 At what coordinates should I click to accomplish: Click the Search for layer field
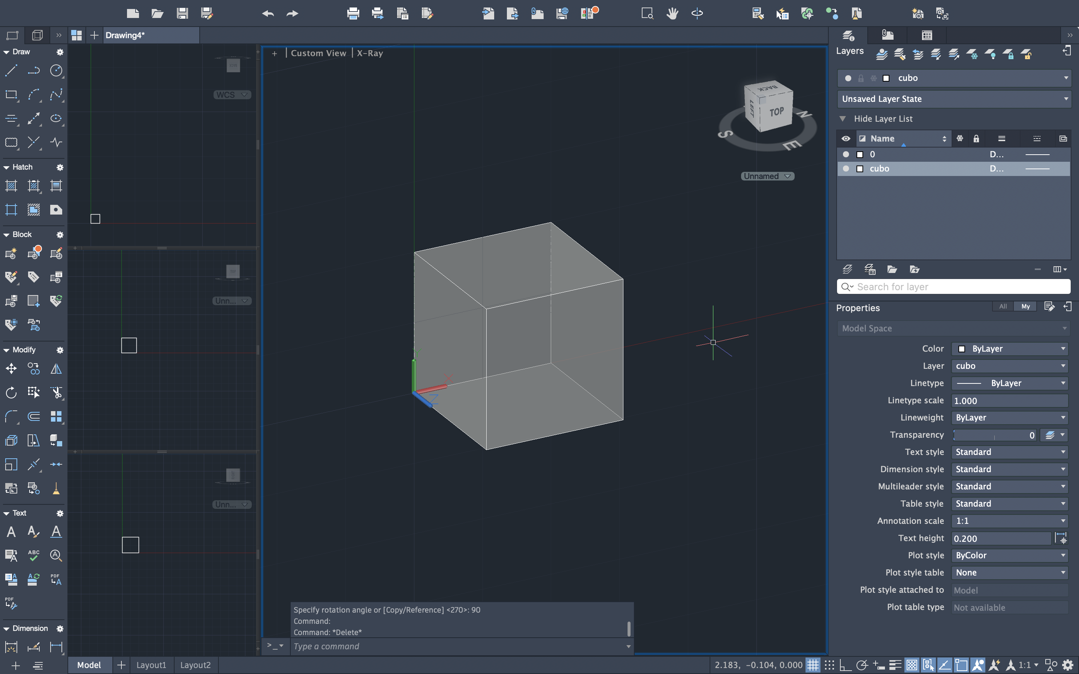click(954, 286)
